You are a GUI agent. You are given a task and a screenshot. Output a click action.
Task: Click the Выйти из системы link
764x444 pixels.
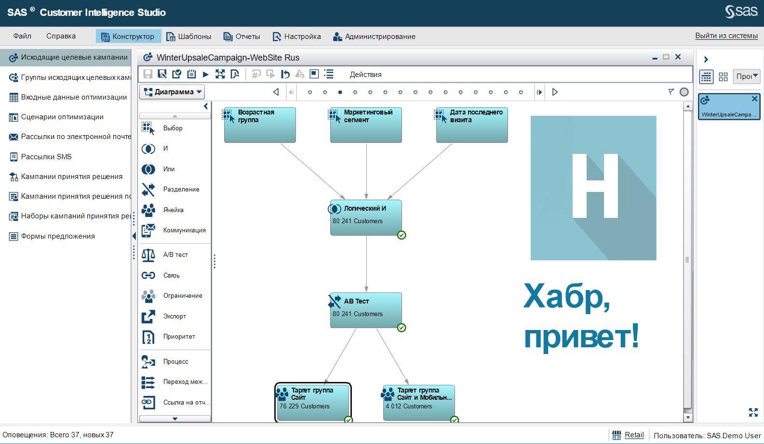pos(726,36)
